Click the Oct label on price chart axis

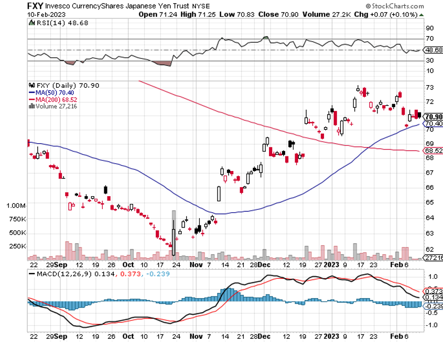(128, 265)
